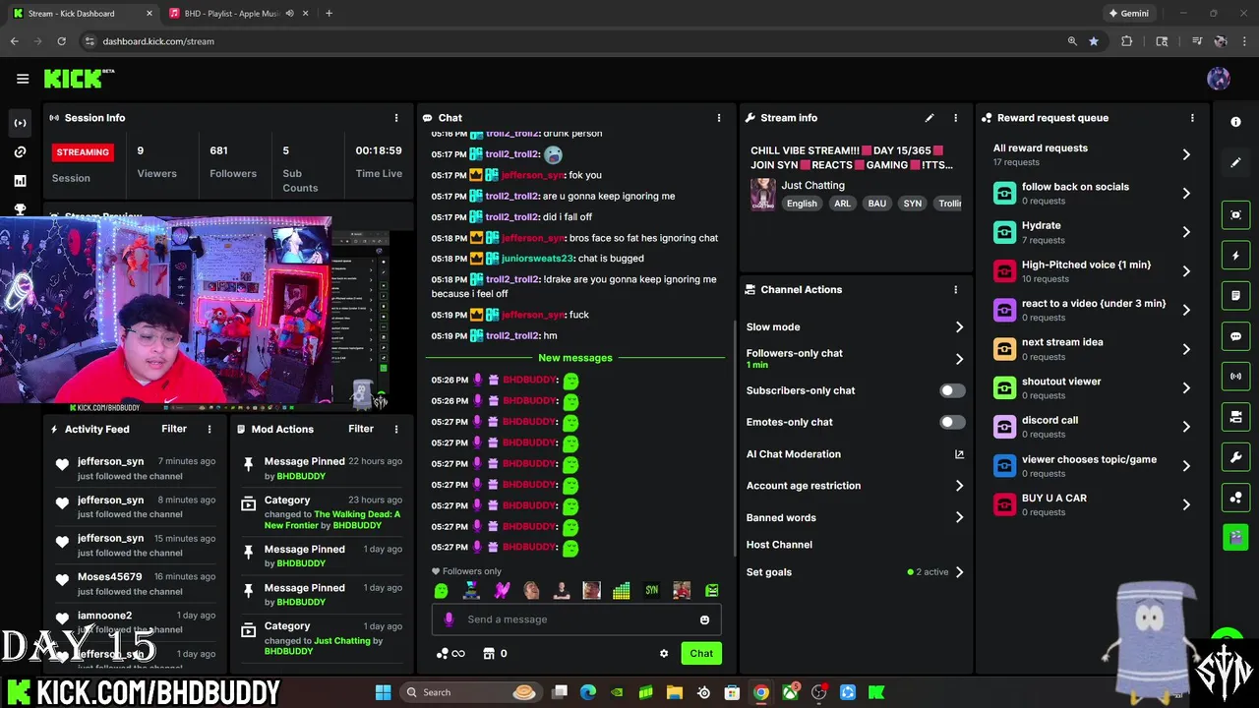Open the AI Chat Moderation external link
This screenshot has height=708, width=1259.
click(959, 454)
